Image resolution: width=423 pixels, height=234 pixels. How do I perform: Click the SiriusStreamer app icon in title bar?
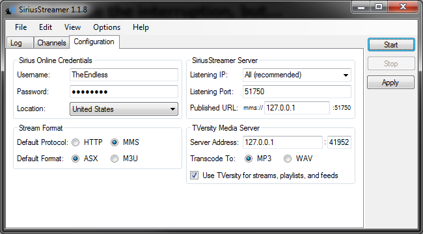pyautogui.click(x=10, y=10)
